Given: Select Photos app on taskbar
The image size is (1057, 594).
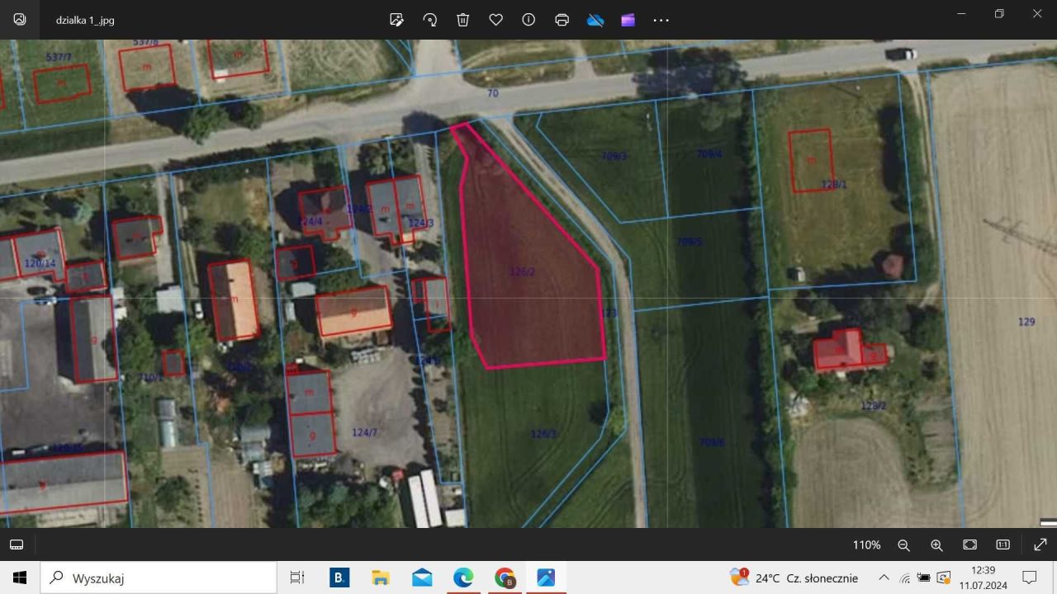Looking at the screenshot, I should 546,577.
